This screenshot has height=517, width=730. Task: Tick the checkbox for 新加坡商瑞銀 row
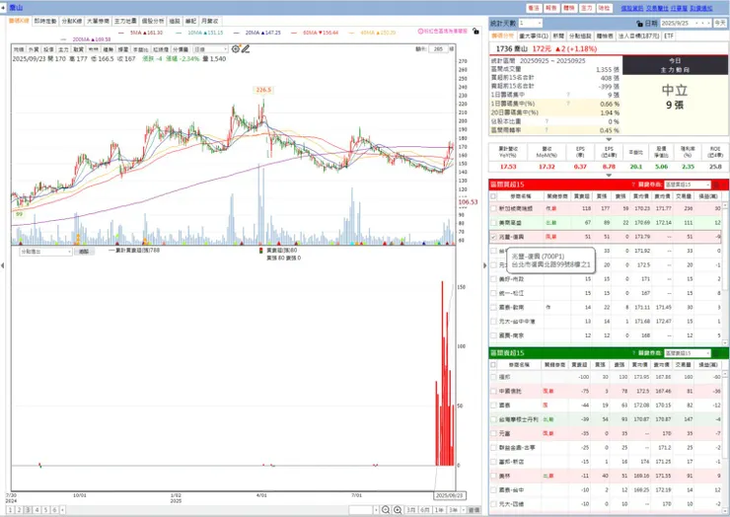(x=493, y=208)
